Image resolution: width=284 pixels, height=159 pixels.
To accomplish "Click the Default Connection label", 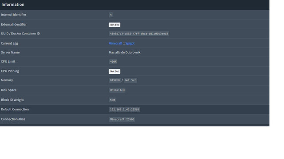I will point(15,109).
